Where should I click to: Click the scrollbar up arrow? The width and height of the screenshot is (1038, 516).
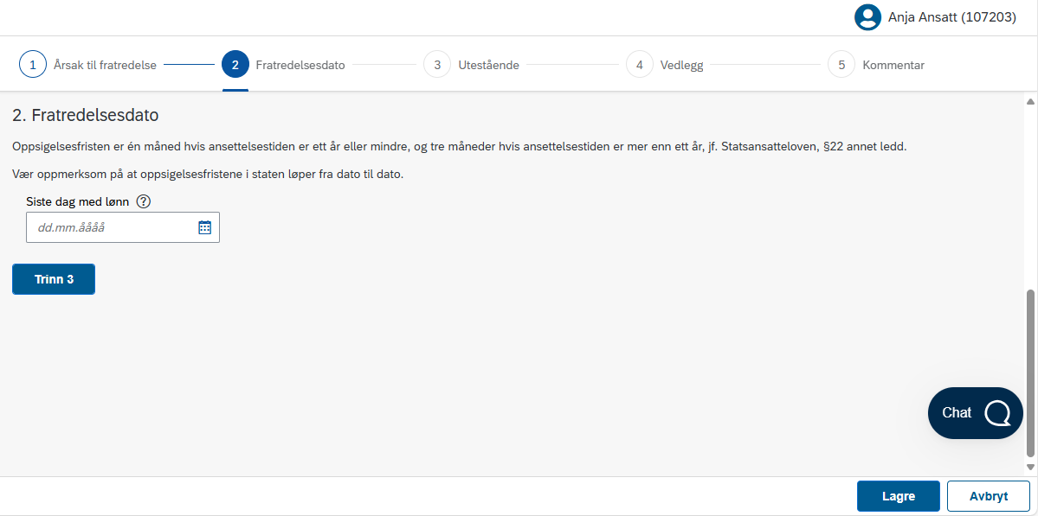pos(1029,102)
